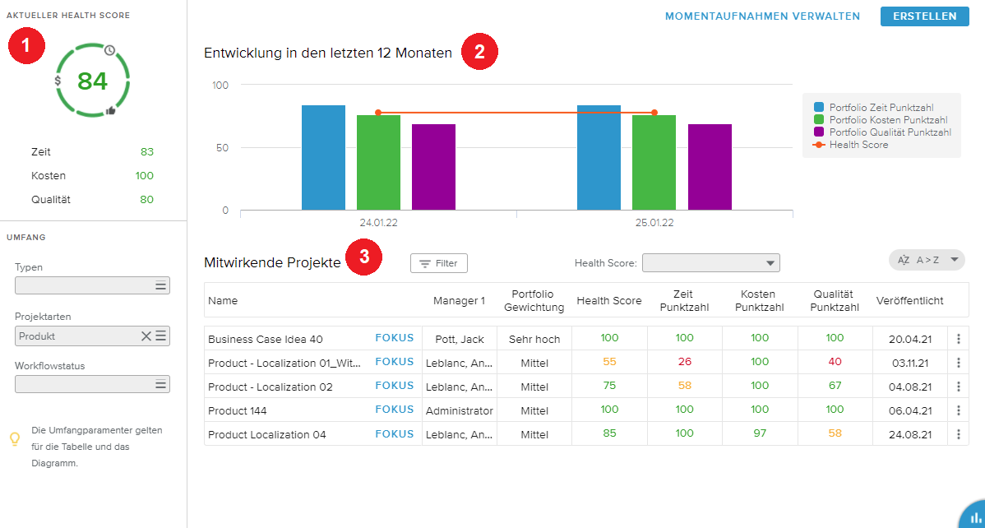Toggle Portfolio Zeit Punktzahl legend series

(881, 108)
